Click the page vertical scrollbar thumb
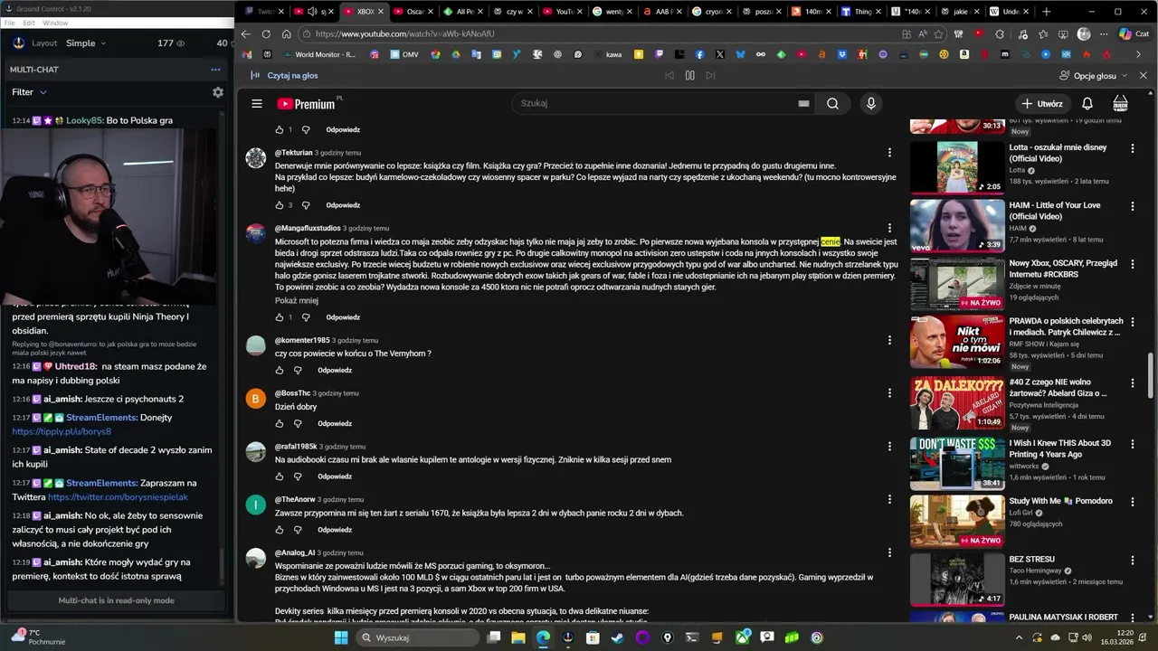The height and width of the screenshot is (651, 1158). point(1152,375)
